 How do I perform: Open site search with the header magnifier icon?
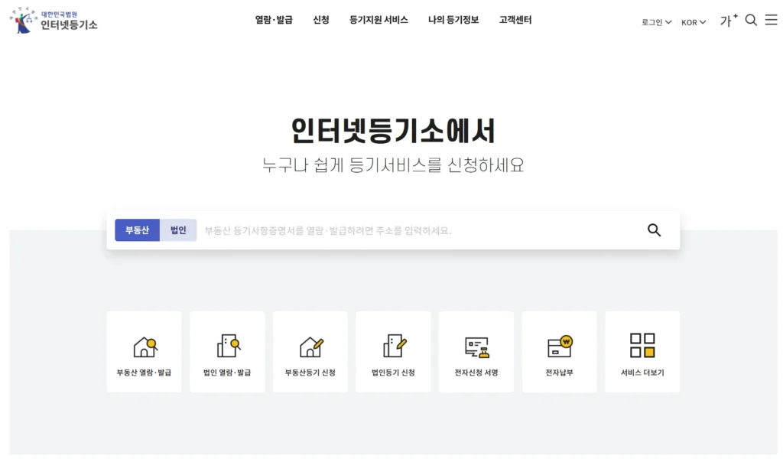[x=750, y=21]
